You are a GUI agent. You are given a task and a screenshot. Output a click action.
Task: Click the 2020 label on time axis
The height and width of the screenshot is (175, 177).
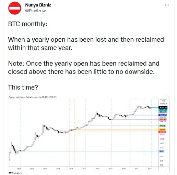(123, 169)
